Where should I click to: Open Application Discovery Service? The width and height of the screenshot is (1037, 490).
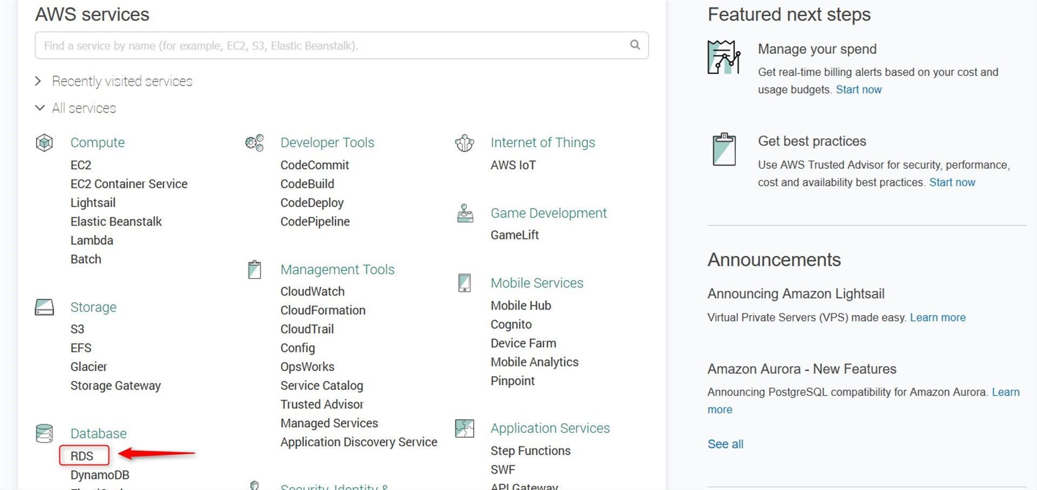click(x=359, y=443)
